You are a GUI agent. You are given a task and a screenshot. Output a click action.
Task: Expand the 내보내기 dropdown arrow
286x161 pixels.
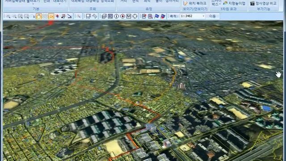pyautogui.click(x=59, y=4)
